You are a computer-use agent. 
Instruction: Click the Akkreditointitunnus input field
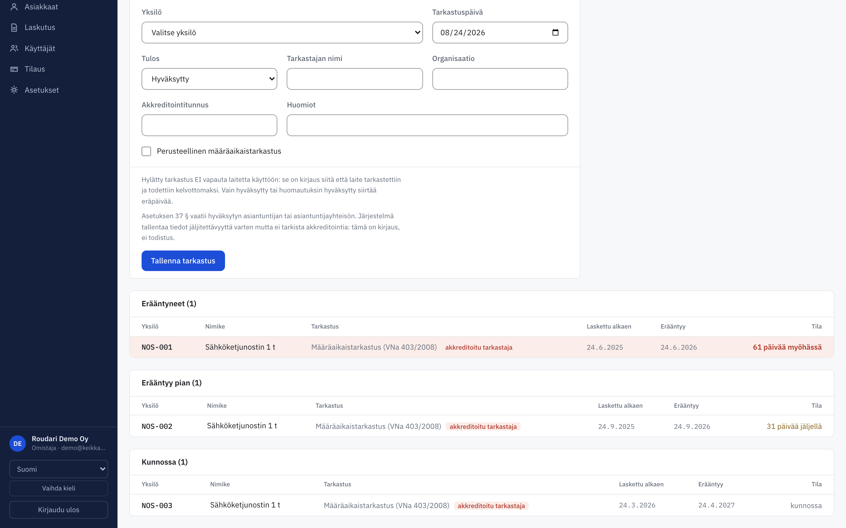209,125
